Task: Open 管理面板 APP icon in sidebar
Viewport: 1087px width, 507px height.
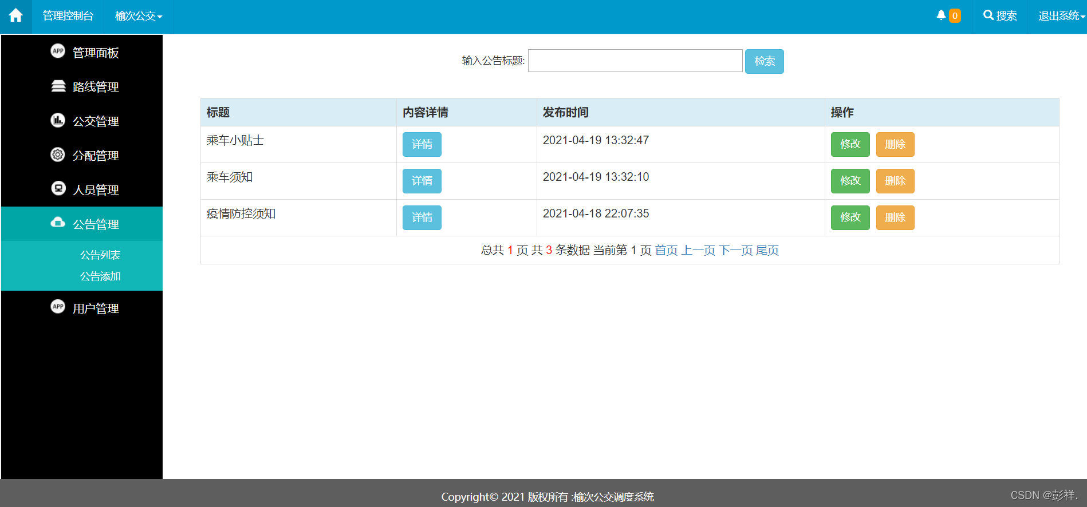Action: (x=58, y=51)
